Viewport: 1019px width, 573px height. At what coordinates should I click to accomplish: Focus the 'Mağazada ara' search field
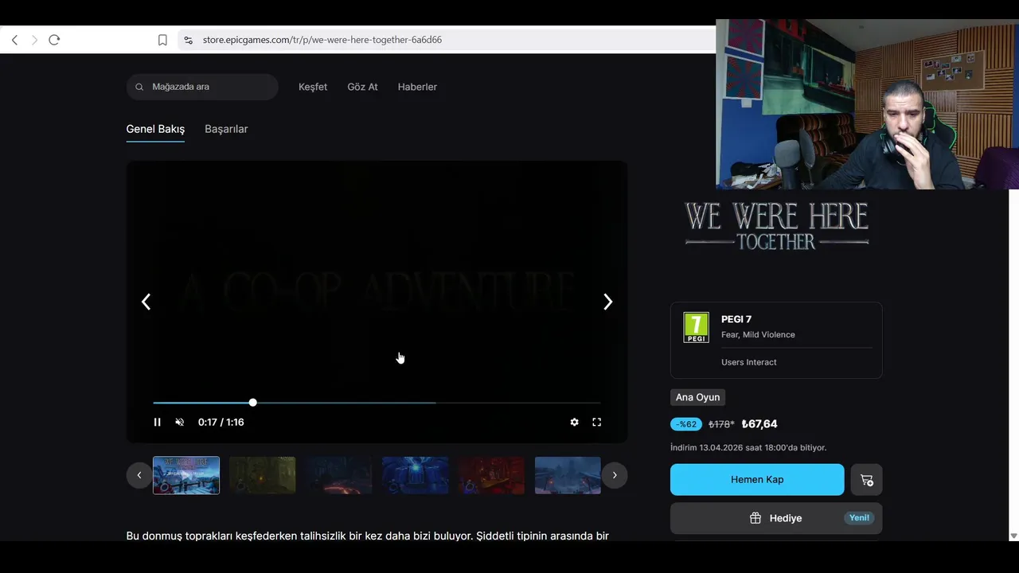pos(202,87)
